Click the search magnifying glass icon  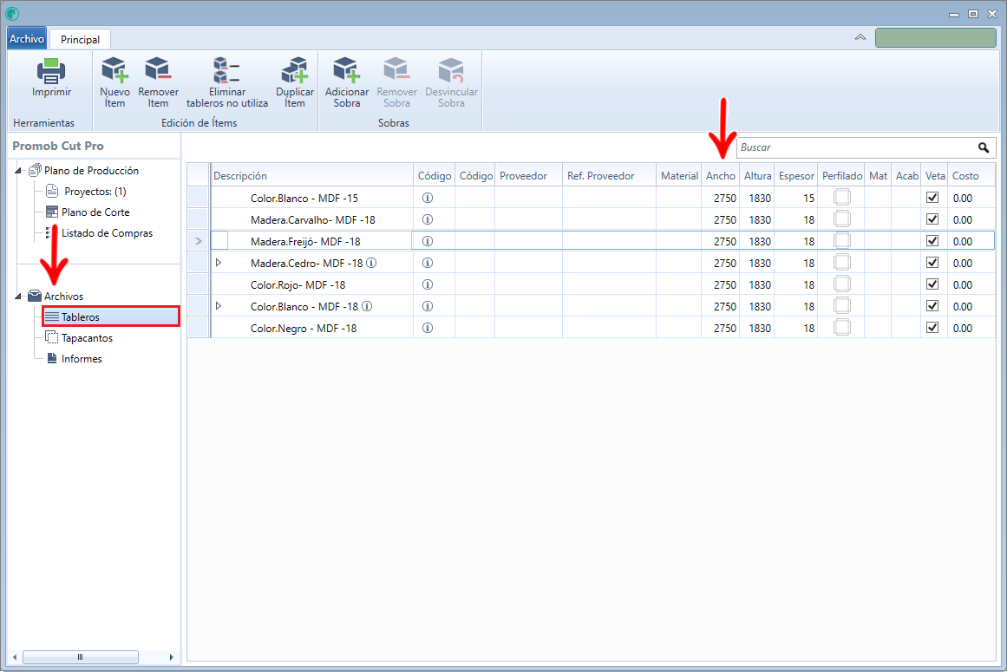point(984,147)
